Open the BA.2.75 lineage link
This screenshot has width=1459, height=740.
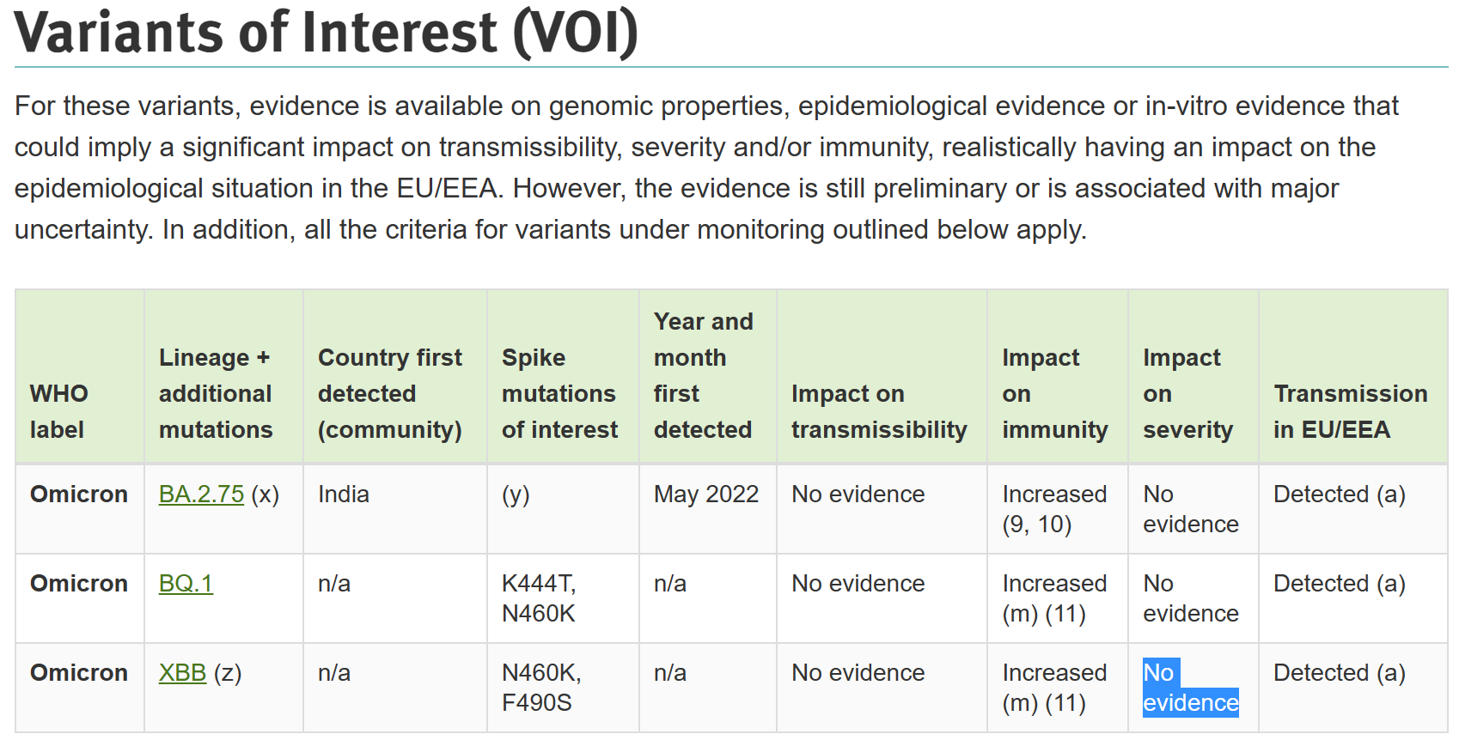click(201, 494)
